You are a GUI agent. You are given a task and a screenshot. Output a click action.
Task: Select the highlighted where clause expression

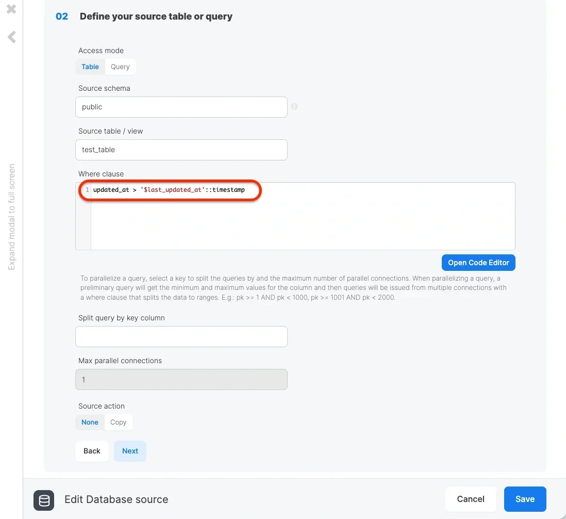click(170, 190)
